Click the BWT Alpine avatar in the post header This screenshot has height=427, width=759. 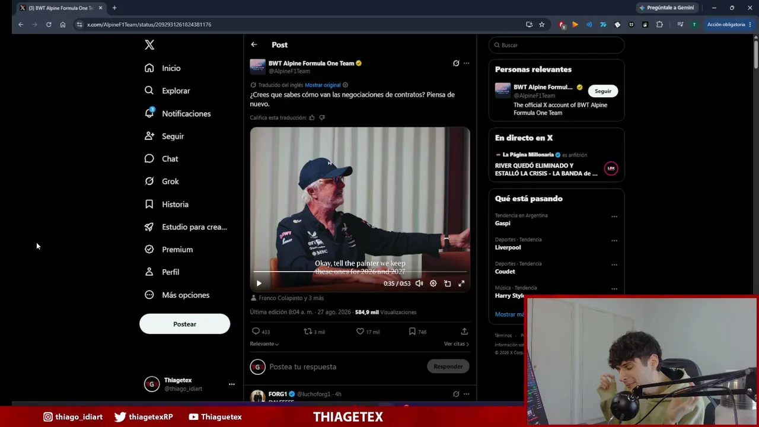[257, 66]
